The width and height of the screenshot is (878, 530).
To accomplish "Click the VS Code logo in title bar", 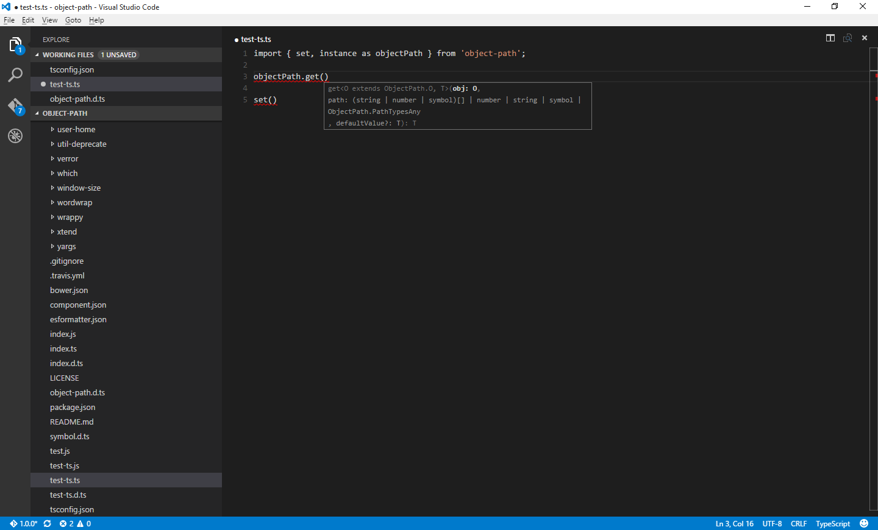I will click(x=6, y=7).
